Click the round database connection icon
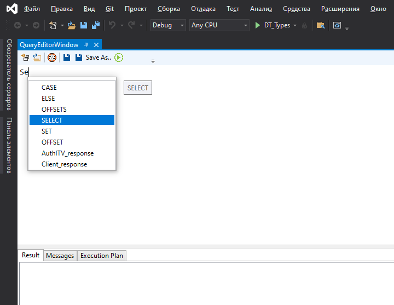The height and width of the screenshot is (305, 394). click(52, 57)
